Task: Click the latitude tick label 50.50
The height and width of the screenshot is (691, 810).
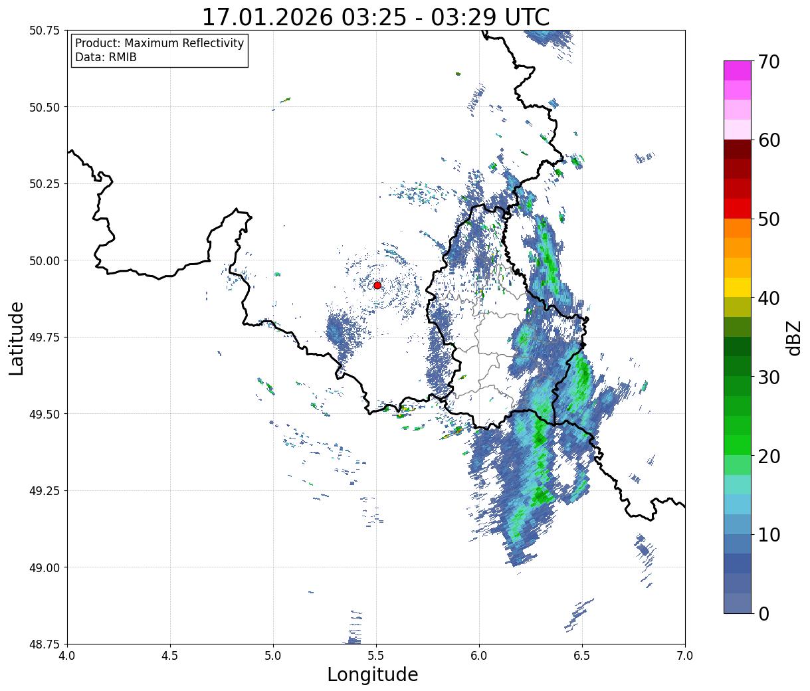Action: point(44,107)
